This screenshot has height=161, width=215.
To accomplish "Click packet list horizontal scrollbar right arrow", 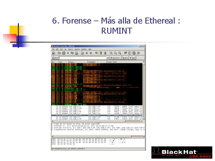I will (142, 121).
